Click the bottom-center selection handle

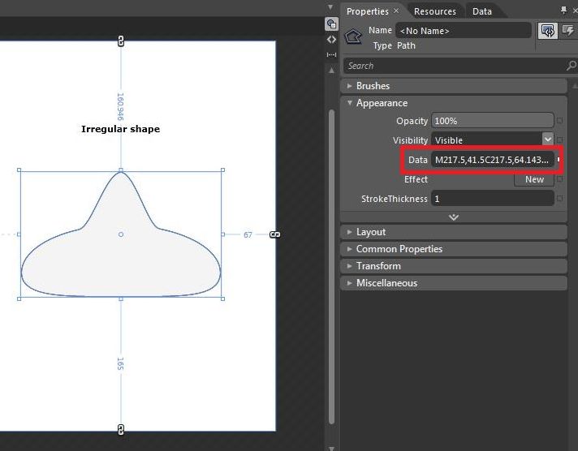point(120,299)
